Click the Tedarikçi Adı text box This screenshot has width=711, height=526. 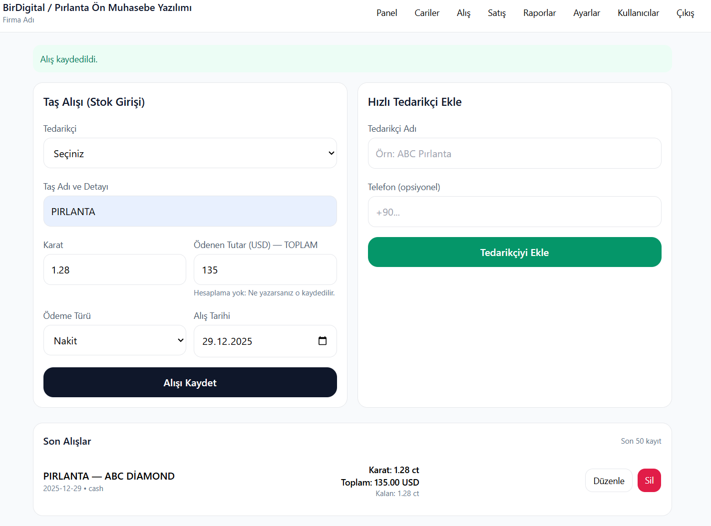[514, 153]
